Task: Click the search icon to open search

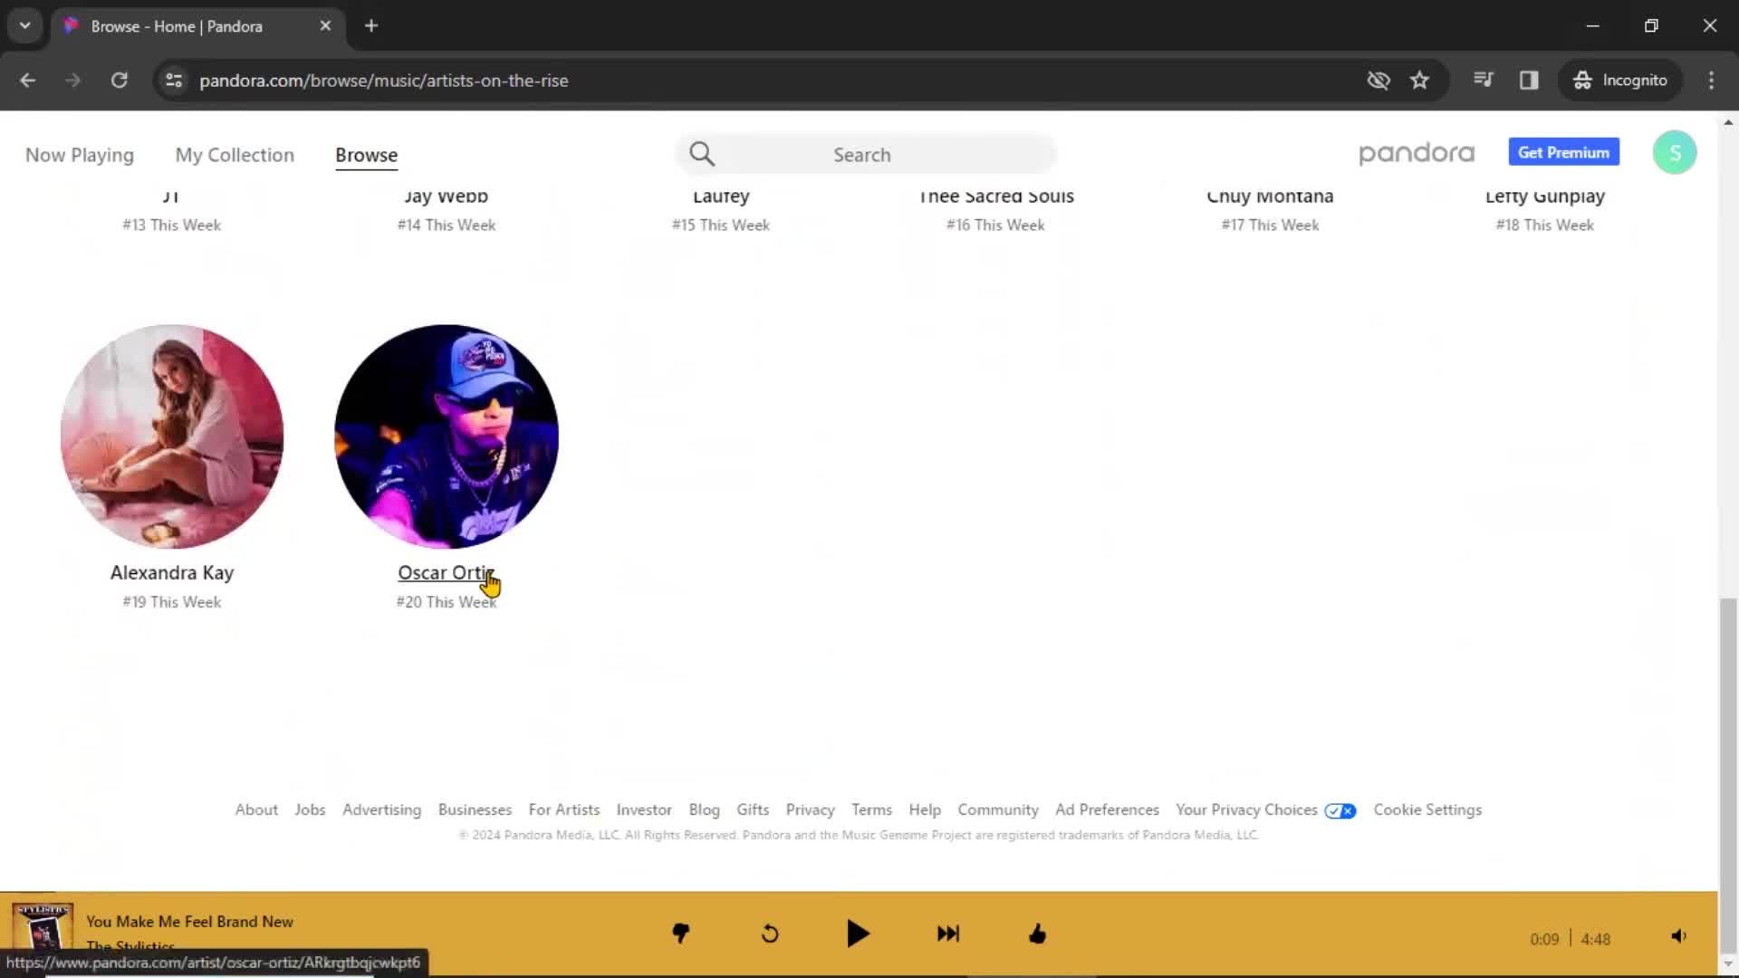Action: pyautogui.click(x=702, y=153)
